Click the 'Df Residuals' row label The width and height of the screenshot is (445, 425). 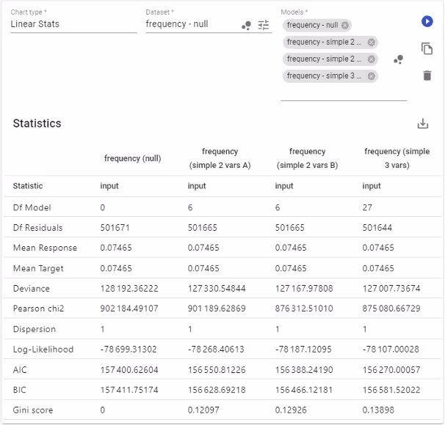(x=37, y=228)
